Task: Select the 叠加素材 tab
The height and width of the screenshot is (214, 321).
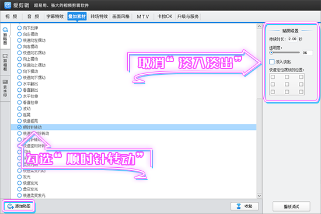Action: pos(77,16)
